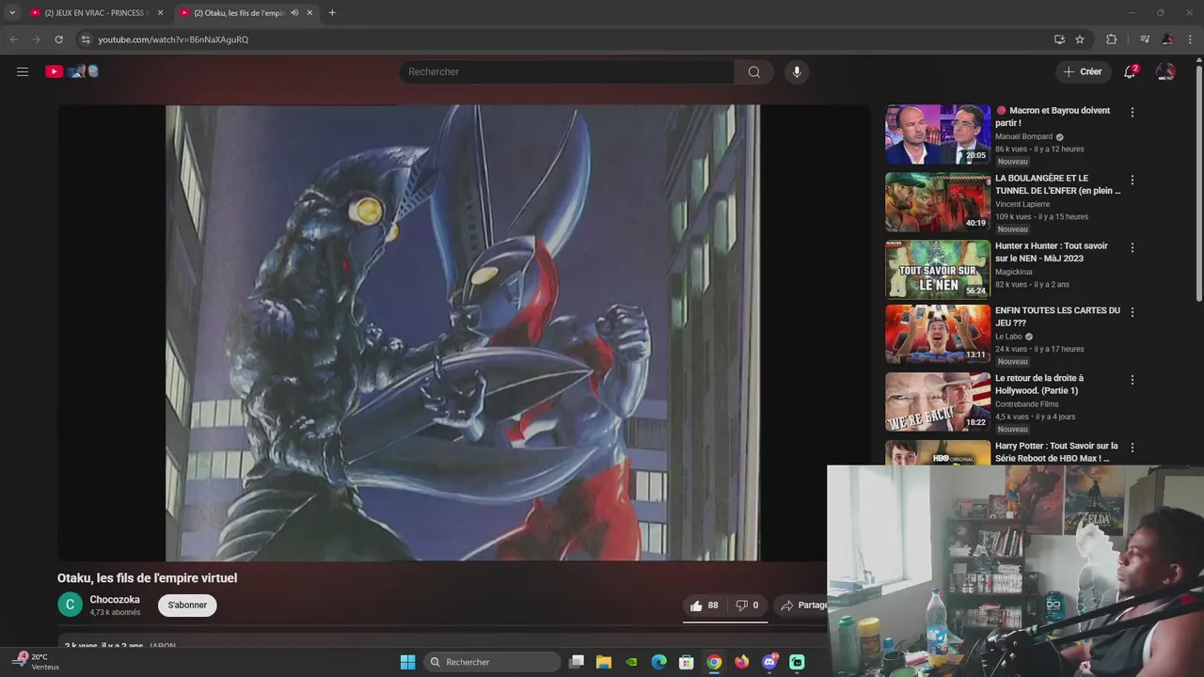Click the video title 'Otaku, les fils de l'empire virtuel'
Viewport: 1204px width, 677px height.
point(147,578)
